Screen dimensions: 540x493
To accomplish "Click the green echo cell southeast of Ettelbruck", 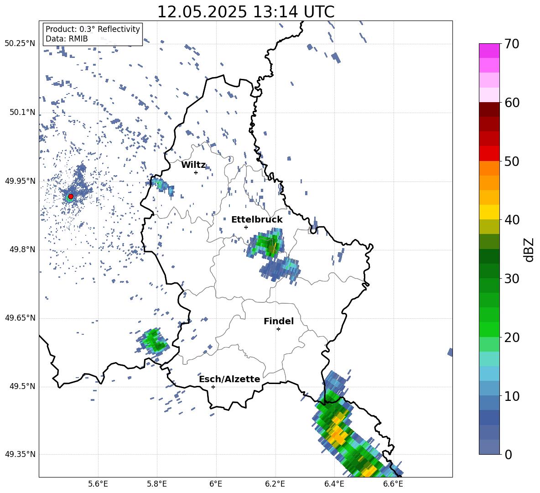I will click(x=266, y=244).
